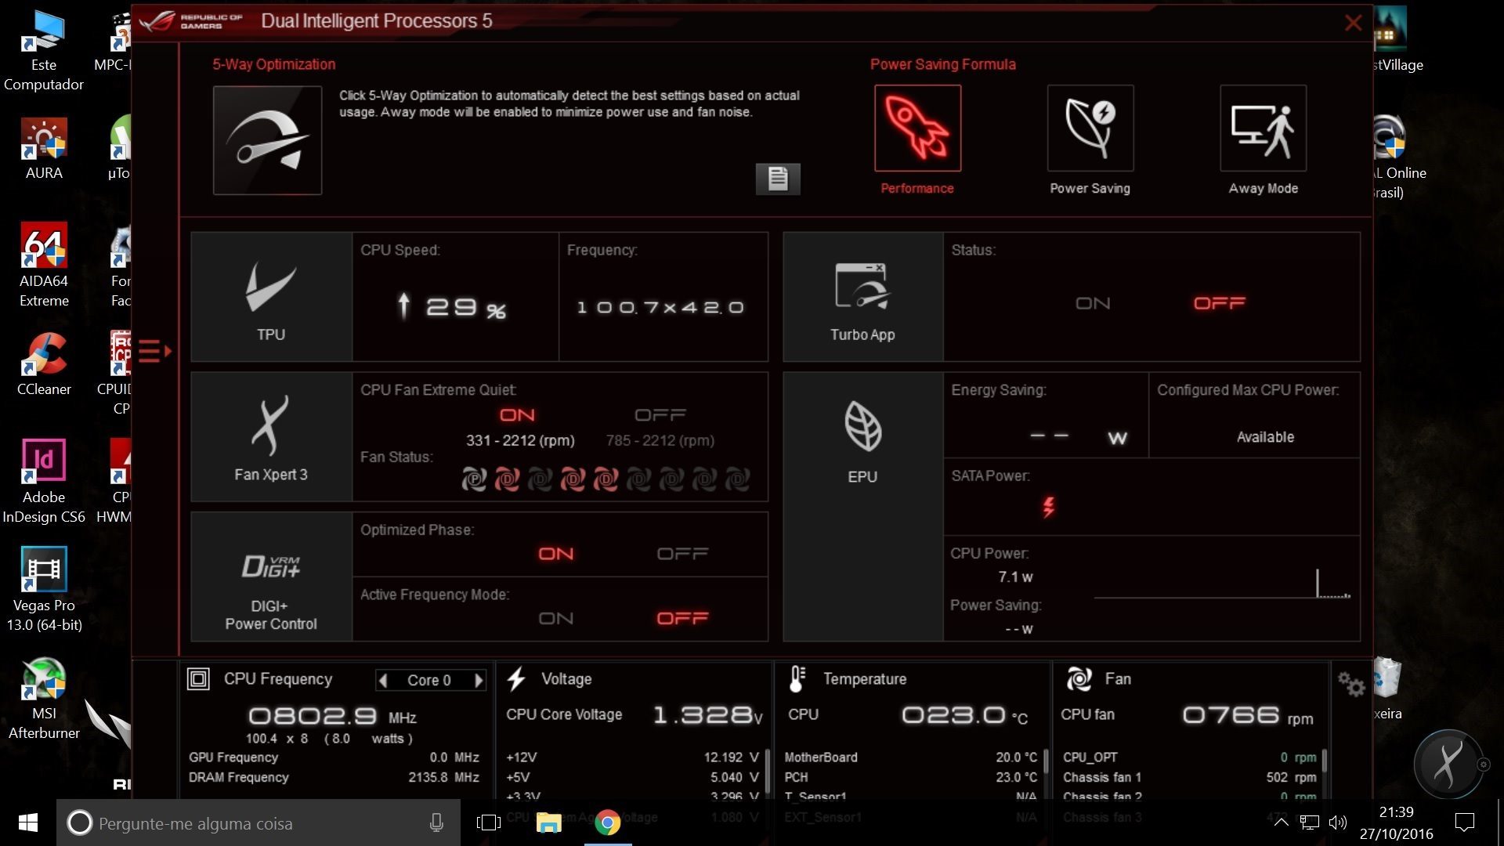Switch to next CPU core arrow
Screen dimensions: 1504x846
tap(479, 680)
